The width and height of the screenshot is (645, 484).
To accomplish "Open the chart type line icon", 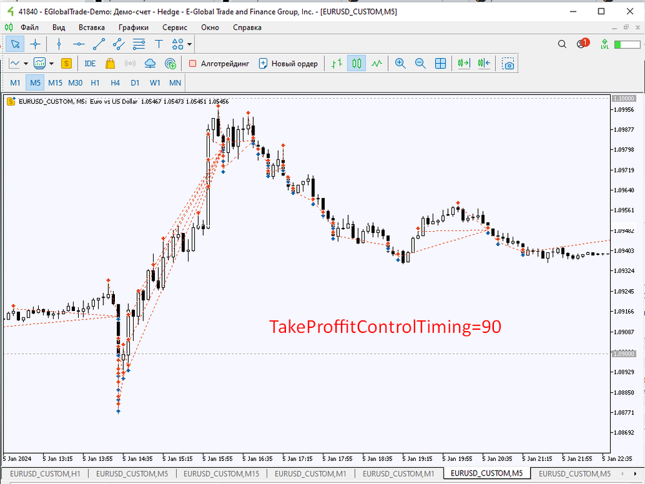I will click(14, 64).
